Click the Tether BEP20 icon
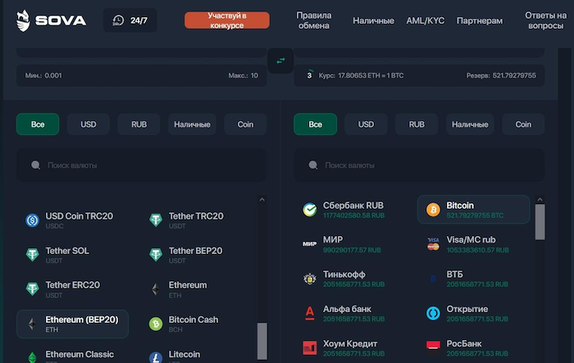The image size is (574, 363). coord(156,255)
